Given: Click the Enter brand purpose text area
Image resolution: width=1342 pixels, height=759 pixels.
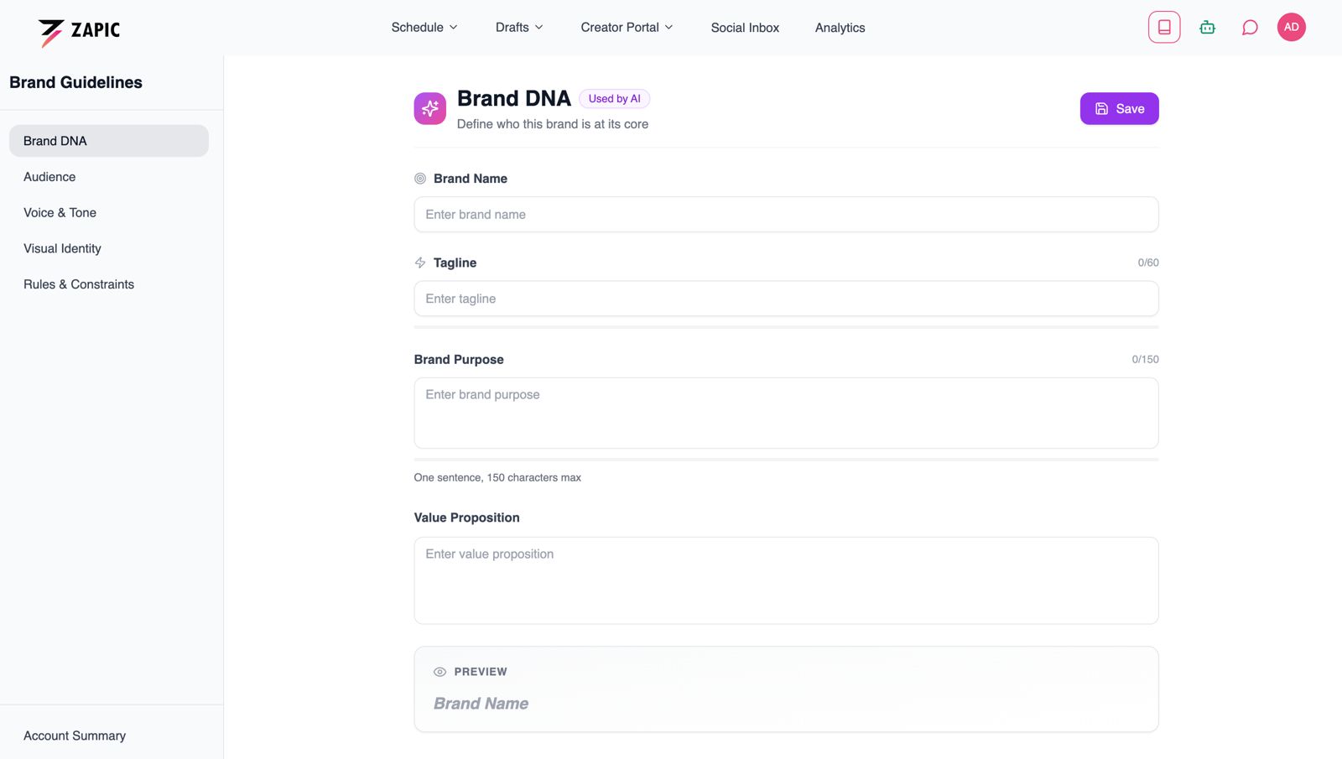Looking at the screenshot, I should 785,413.
